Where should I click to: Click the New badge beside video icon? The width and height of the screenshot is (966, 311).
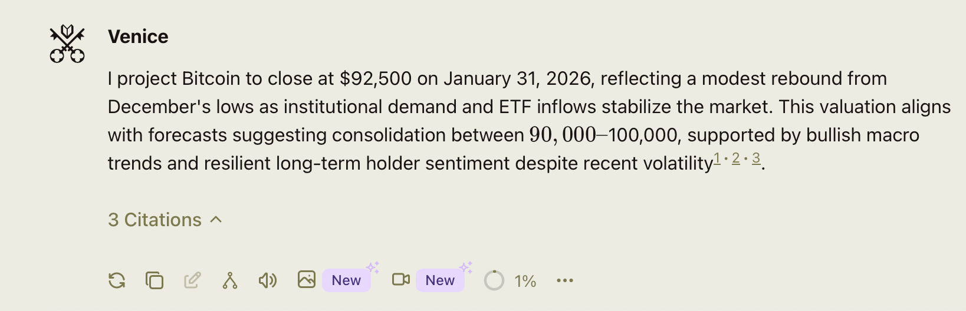click(x=440, y=280)
